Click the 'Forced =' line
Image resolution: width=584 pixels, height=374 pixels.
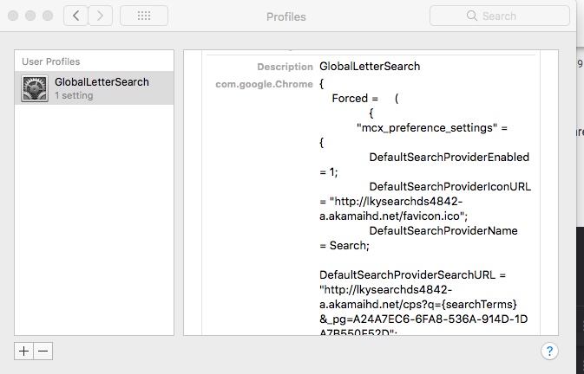coord(355,99)
